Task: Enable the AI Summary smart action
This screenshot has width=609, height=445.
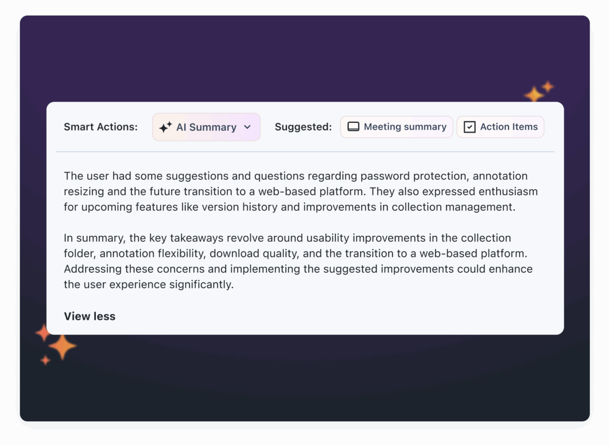Action: [206, 127]
